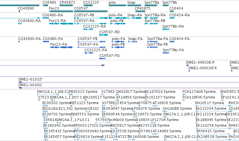Select the label reading only 'Snap'

131,3
